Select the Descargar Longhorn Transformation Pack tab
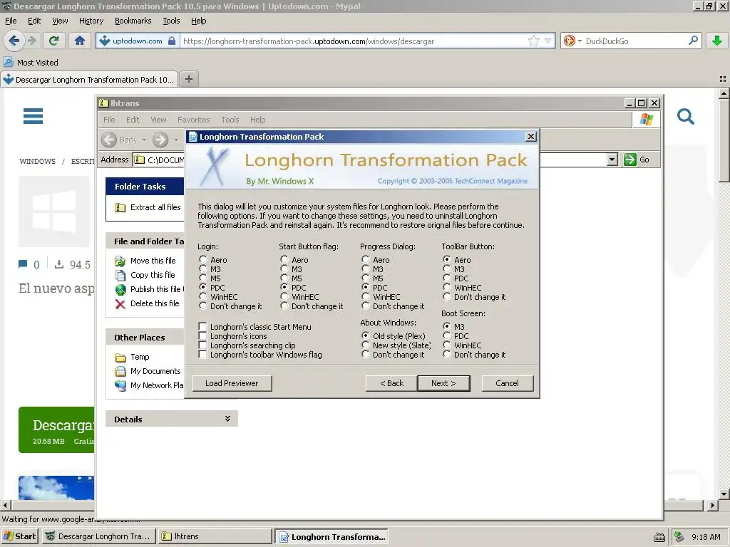Viewport: 730px width, 547px height. click(x=89, y=80)
